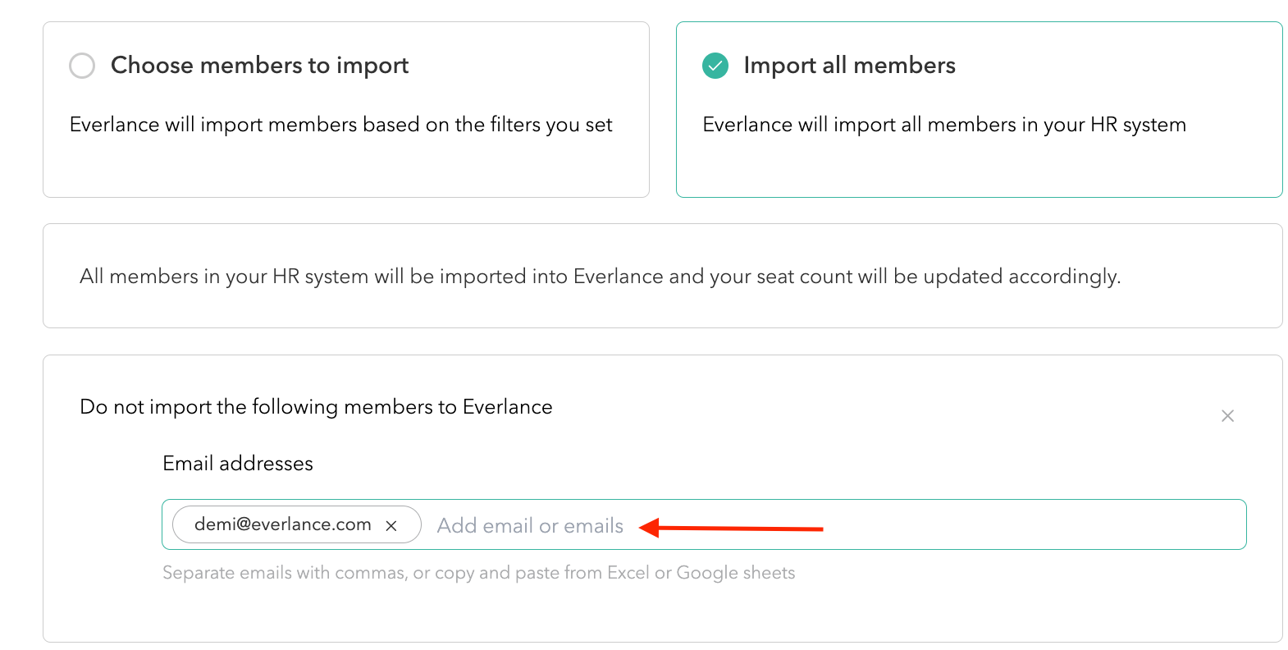1288x650 pixels.
Task: Click blank area inside the Import all members card
Action: coord(976,168)
